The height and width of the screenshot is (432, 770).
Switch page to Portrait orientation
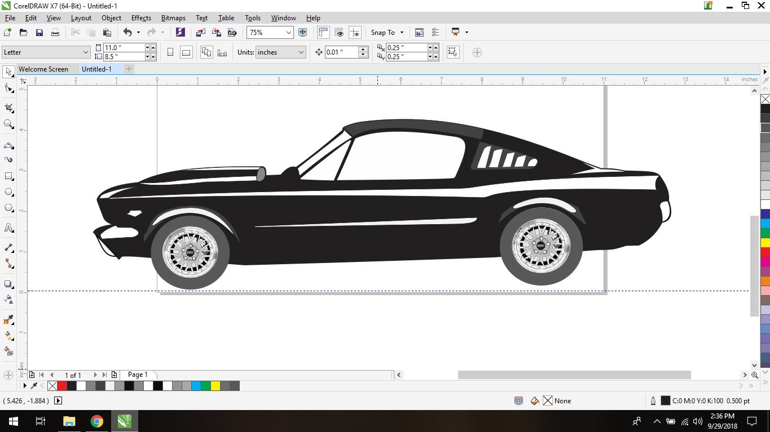170,52
